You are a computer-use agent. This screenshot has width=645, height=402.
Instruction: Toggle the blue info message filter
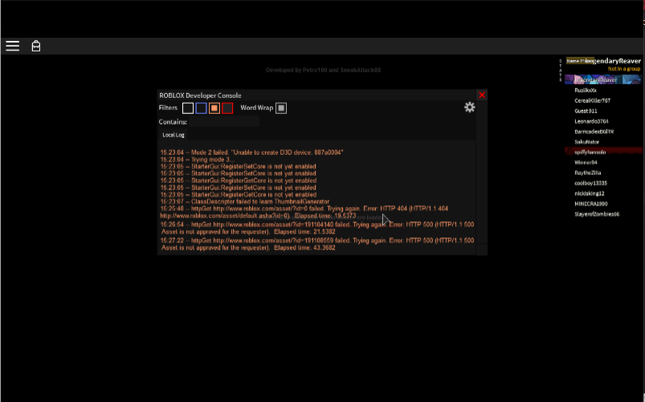click(201, 108)
